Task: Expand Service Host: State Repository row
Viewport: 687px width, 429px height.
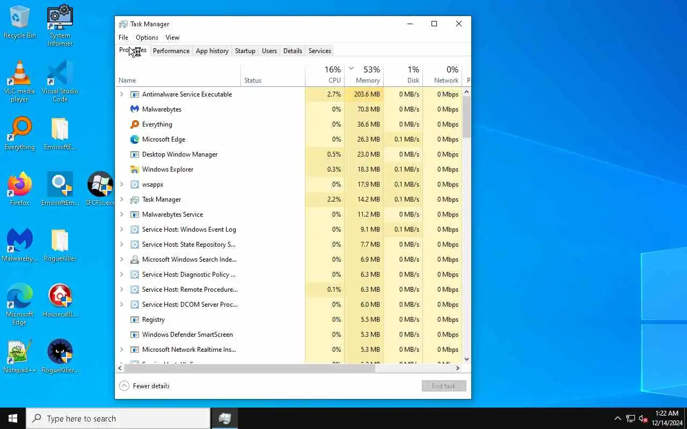Action: (121, 244)
